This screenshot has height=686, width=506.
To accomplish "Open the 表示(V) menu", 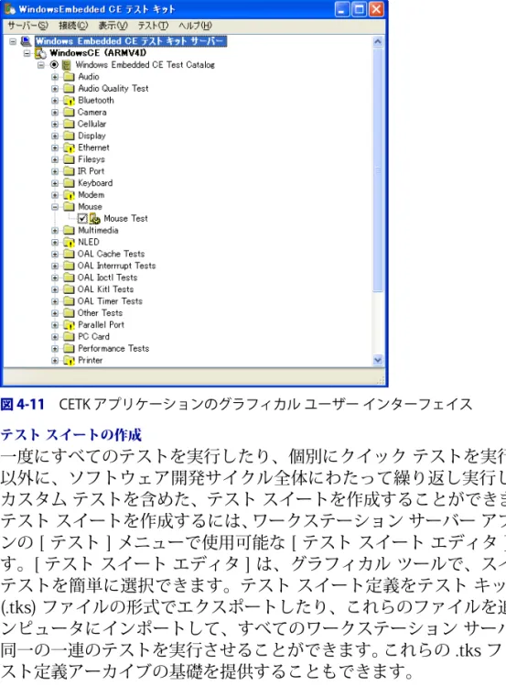I will (113, 26).
